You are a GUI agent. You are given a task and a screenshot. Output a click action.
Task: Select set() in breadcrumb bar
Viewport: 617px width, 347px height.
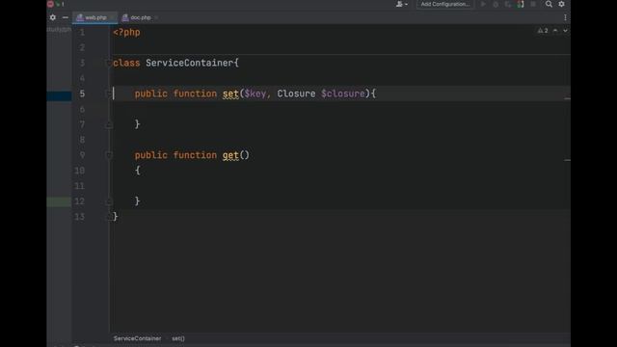(177, 338)
